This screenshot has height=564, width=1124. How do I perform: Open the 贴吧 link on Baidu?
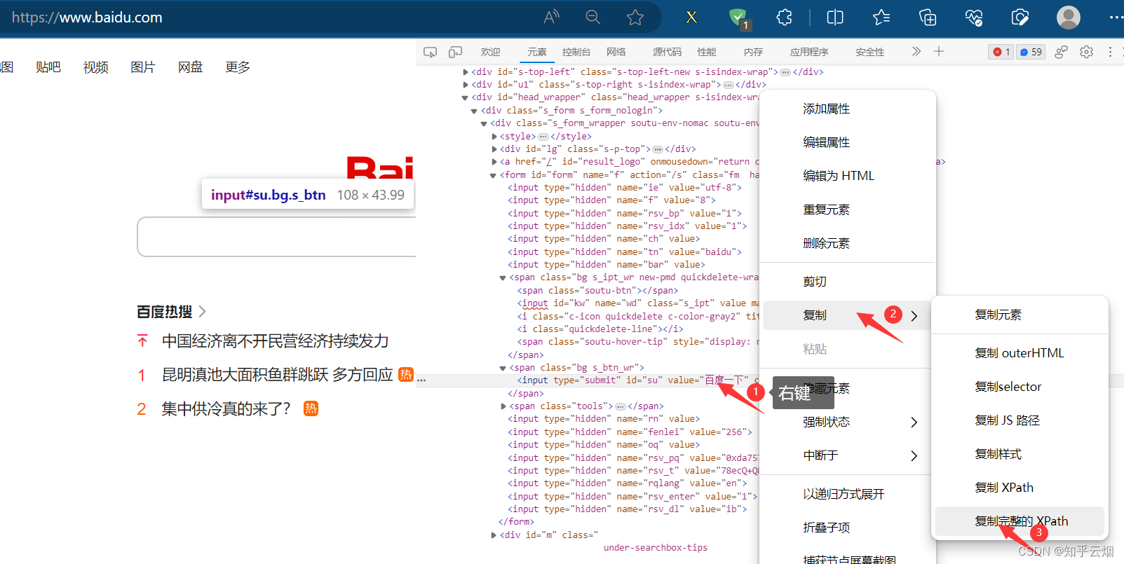[x=48, y=67]
